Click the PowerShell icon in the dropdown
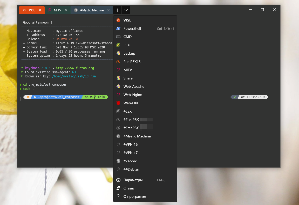Image resolution: width=299 pixels, height=205 pixels. pos(118,28)
